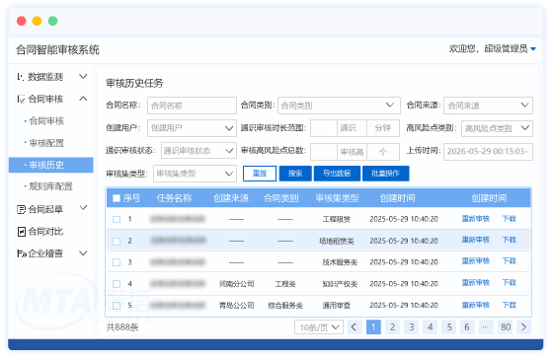Click the 批量操作 button
This screenshot has height=359, width=553.
[x=385, y=174]
